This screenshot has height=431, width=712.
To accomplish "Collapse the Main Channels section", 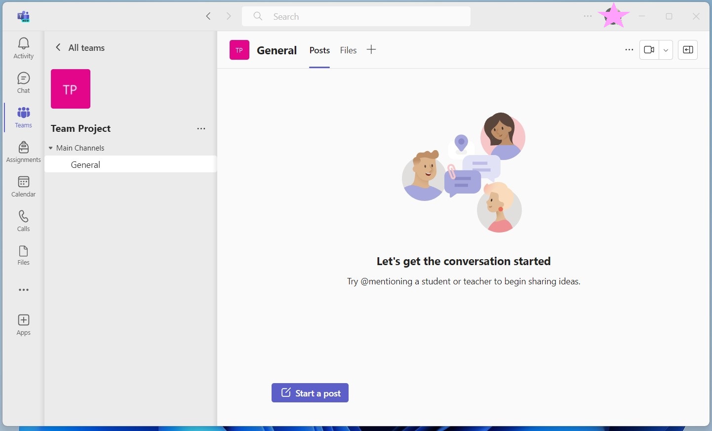I will [x=51, y=148].
